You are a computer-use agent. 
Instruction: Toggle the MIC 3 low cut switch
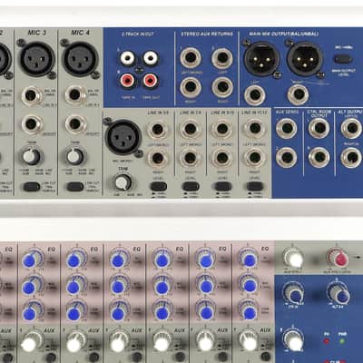32,187
